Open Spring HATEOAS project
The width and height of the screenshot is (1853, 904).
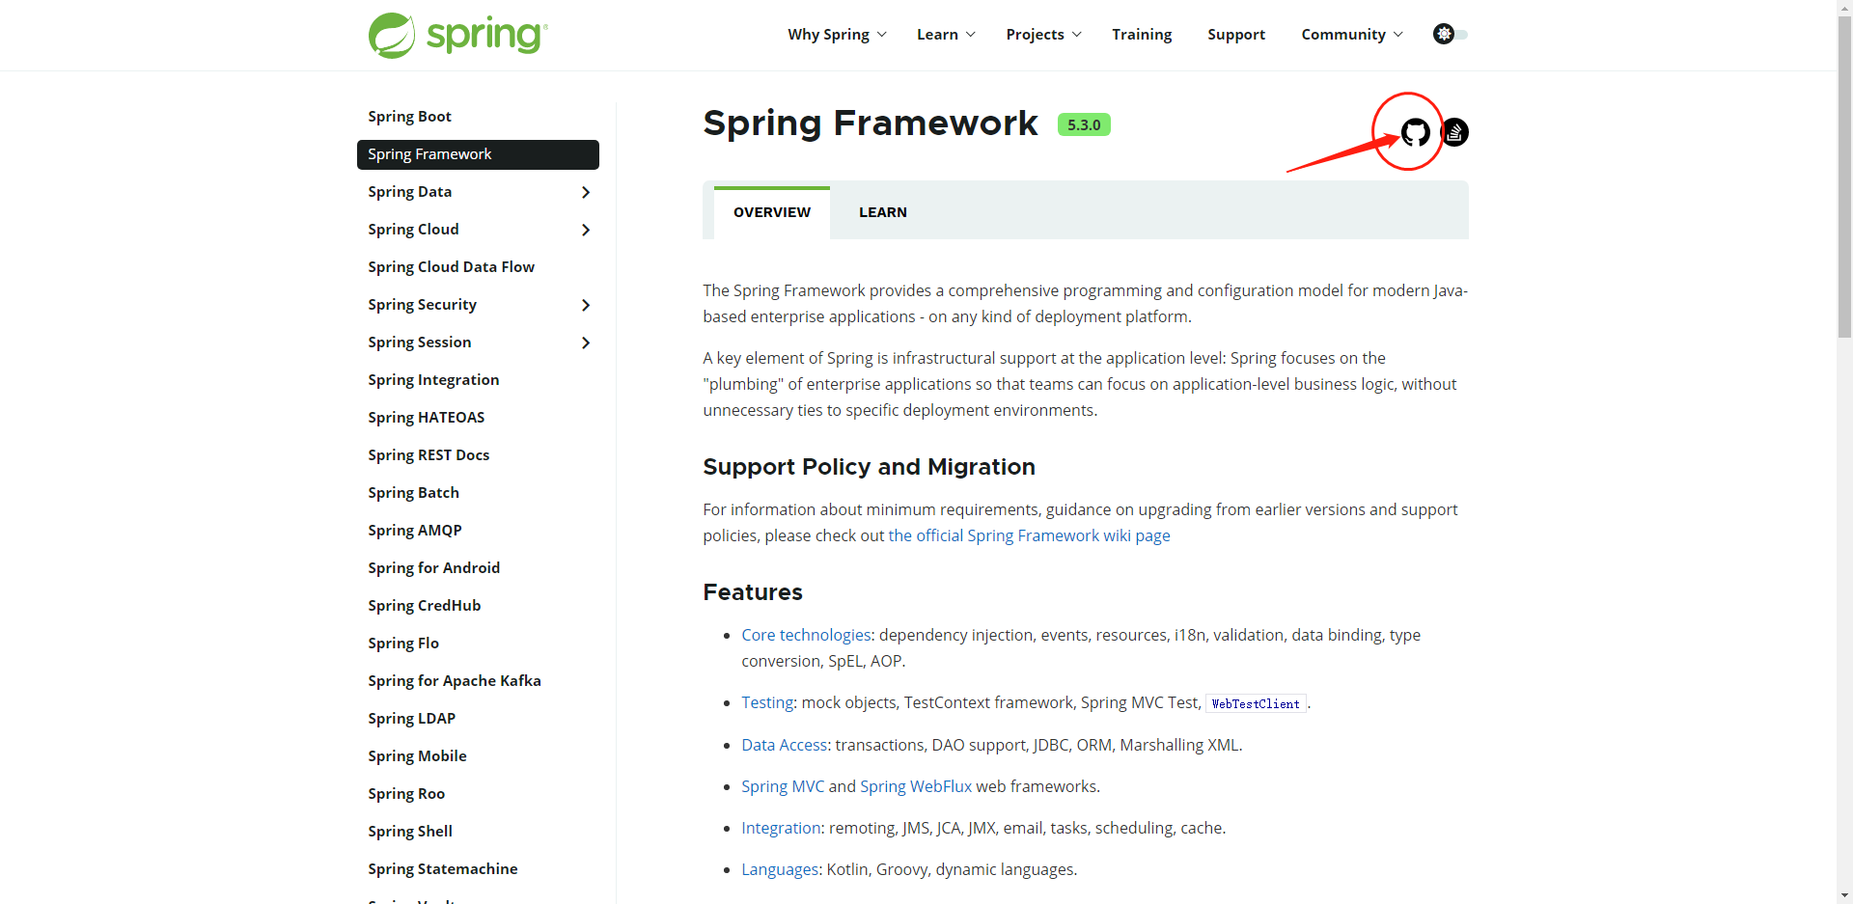[x=426, y=418]
